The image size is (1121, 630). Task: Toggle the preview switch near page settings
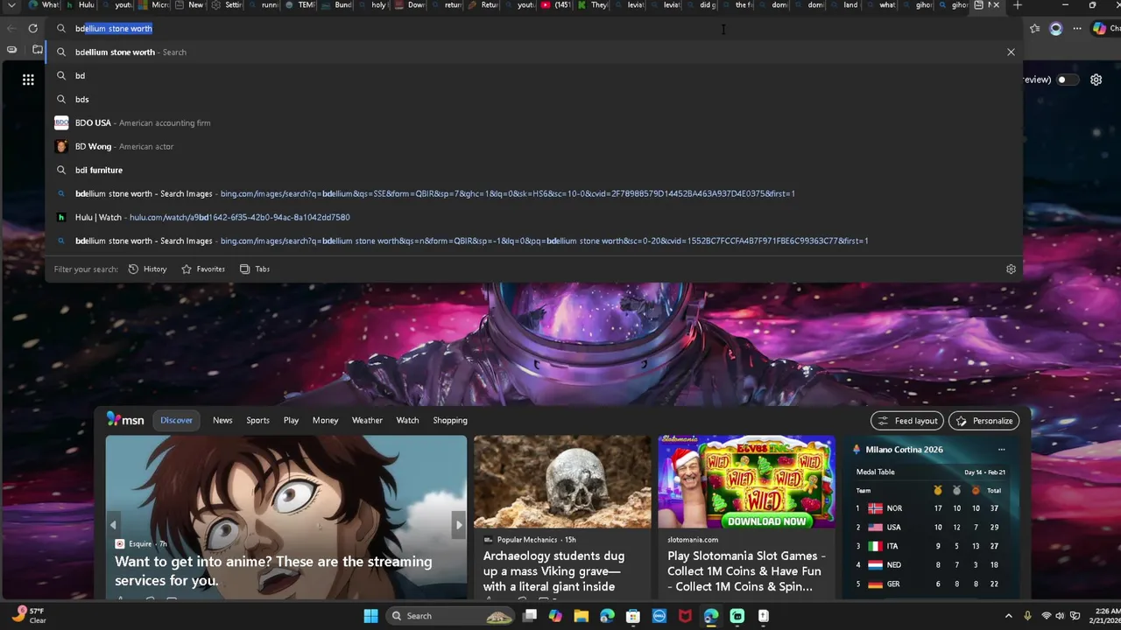(1067, 80)
